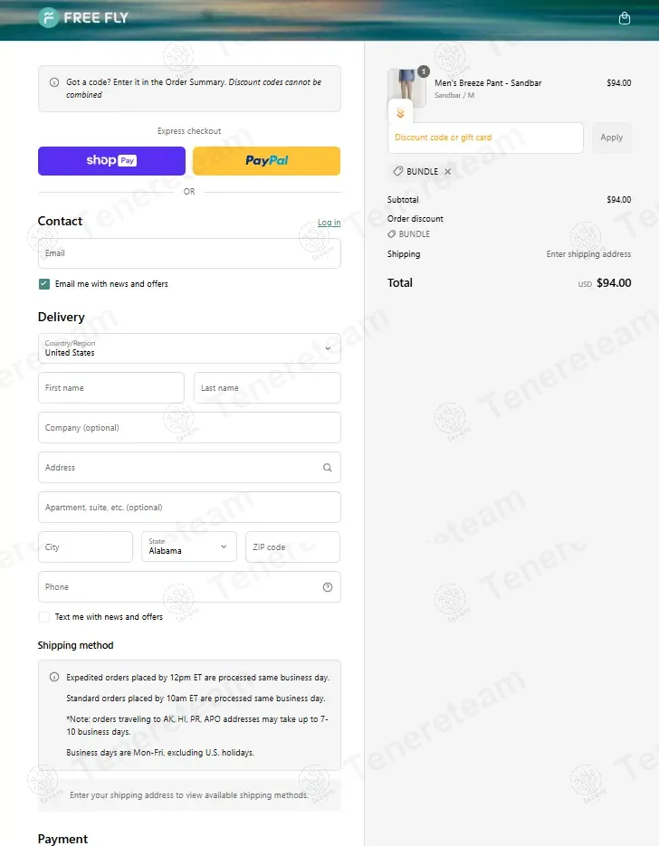Image resolution: width=659 pixels, height=846 pixels.
Task: Check out with PayPal button
Action: coord(266,161)
